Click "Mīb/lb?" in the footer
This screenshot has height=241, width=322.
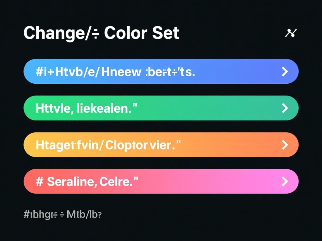coord(84,215)
